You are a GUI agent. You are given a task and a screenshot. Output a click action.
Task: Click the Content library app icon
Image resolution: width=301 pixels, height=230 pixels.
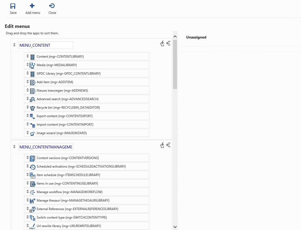(32, 57)
